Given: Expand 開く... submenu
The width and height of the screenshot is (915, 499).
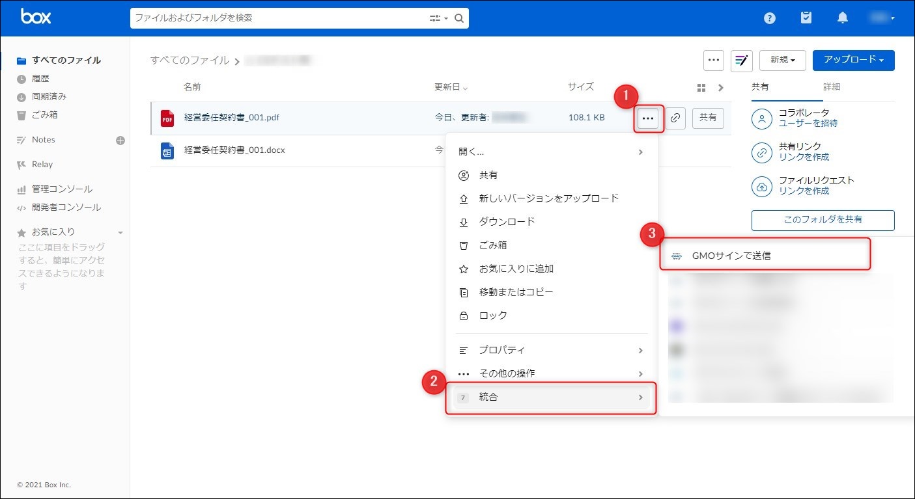Looking at the screenshot, I should tap(551, 152).
